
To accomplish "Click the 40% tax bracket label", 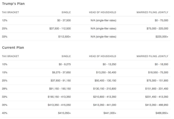I will click(5, 113).
